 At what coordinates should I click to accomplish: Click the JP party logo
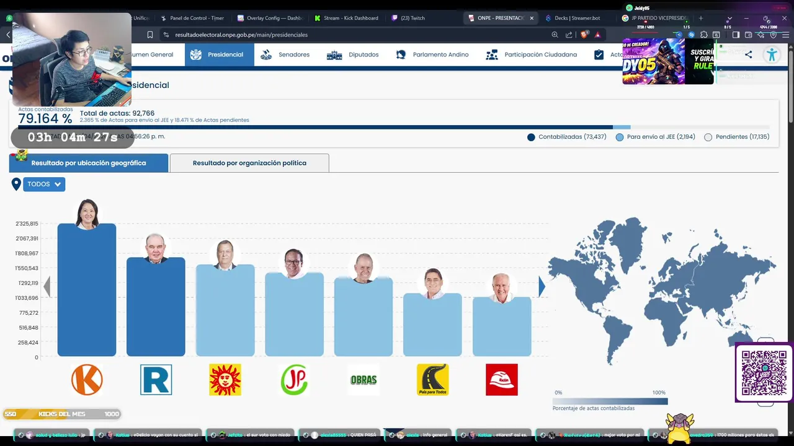tap(294, 380)
